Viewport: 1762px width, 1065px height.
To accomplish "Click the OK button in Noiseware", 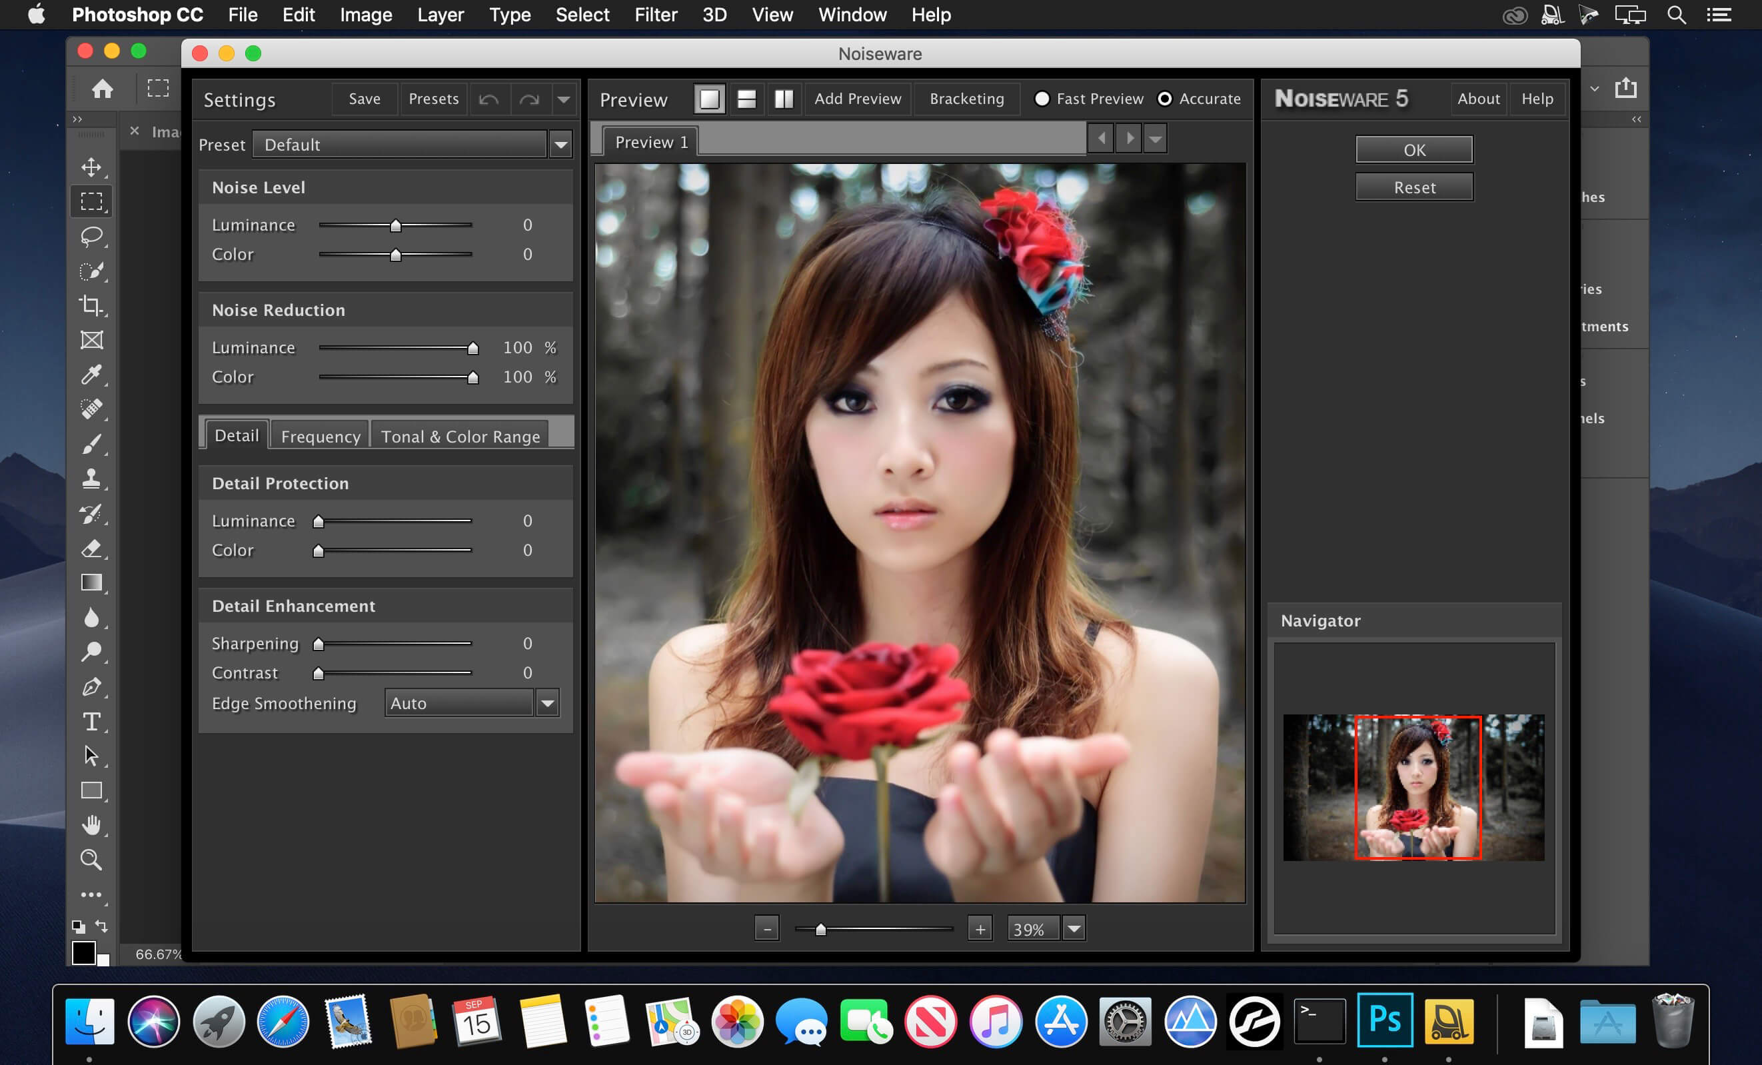I will pyautogui.click(x=1413, y=149).
